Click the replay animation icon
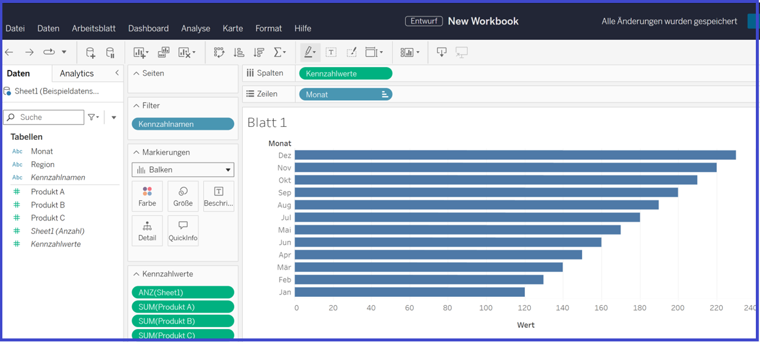Image resolution: width=760 pixels, height=342 pixels. coord(49,53)
